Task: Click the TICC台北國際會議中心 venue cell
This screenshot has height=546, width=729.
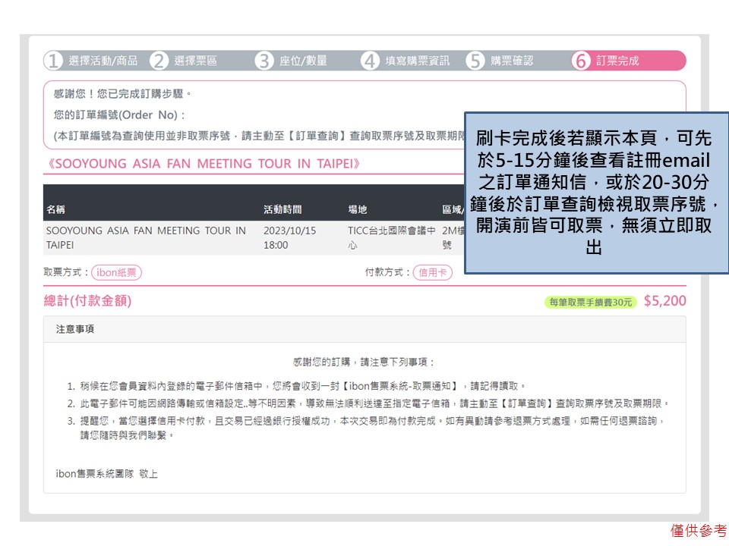Action: [x=392, y=237]
